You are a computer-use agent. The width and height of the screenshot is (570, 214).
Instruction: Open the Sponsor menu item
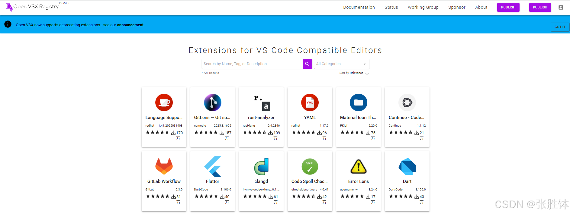[x=457, y=7]
